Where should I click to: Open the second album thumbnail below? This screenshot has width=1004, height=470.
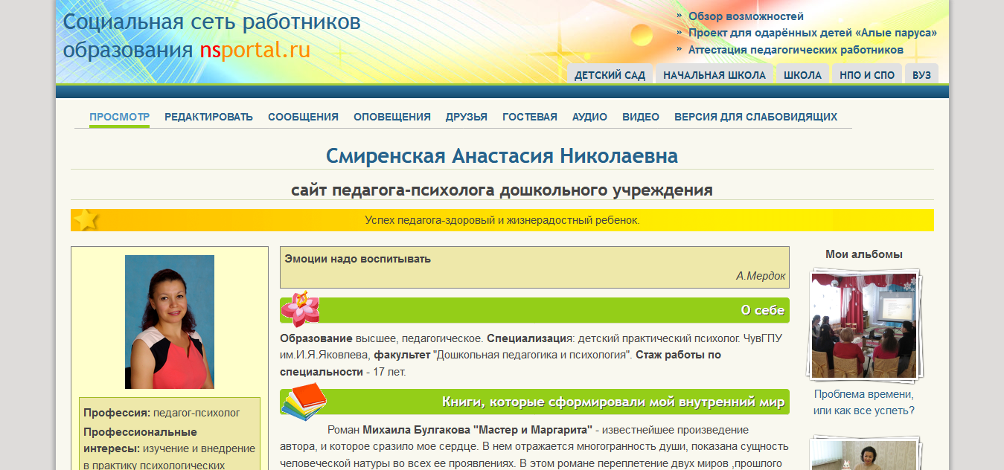tap(864, 453)
